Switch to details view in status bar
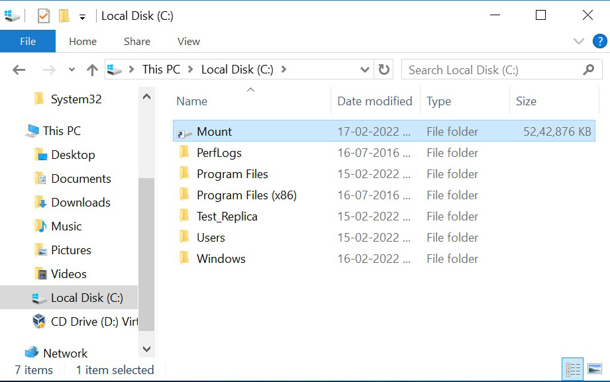 (x=574, y=369)
